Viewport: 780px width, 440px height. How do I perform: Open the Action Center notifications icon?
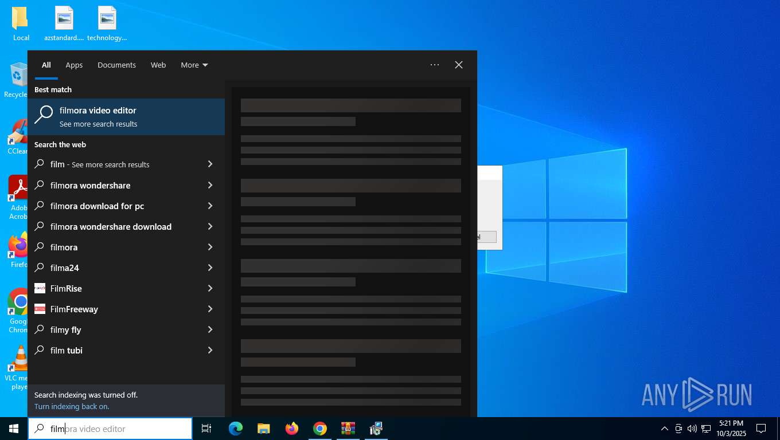(761, 429)
